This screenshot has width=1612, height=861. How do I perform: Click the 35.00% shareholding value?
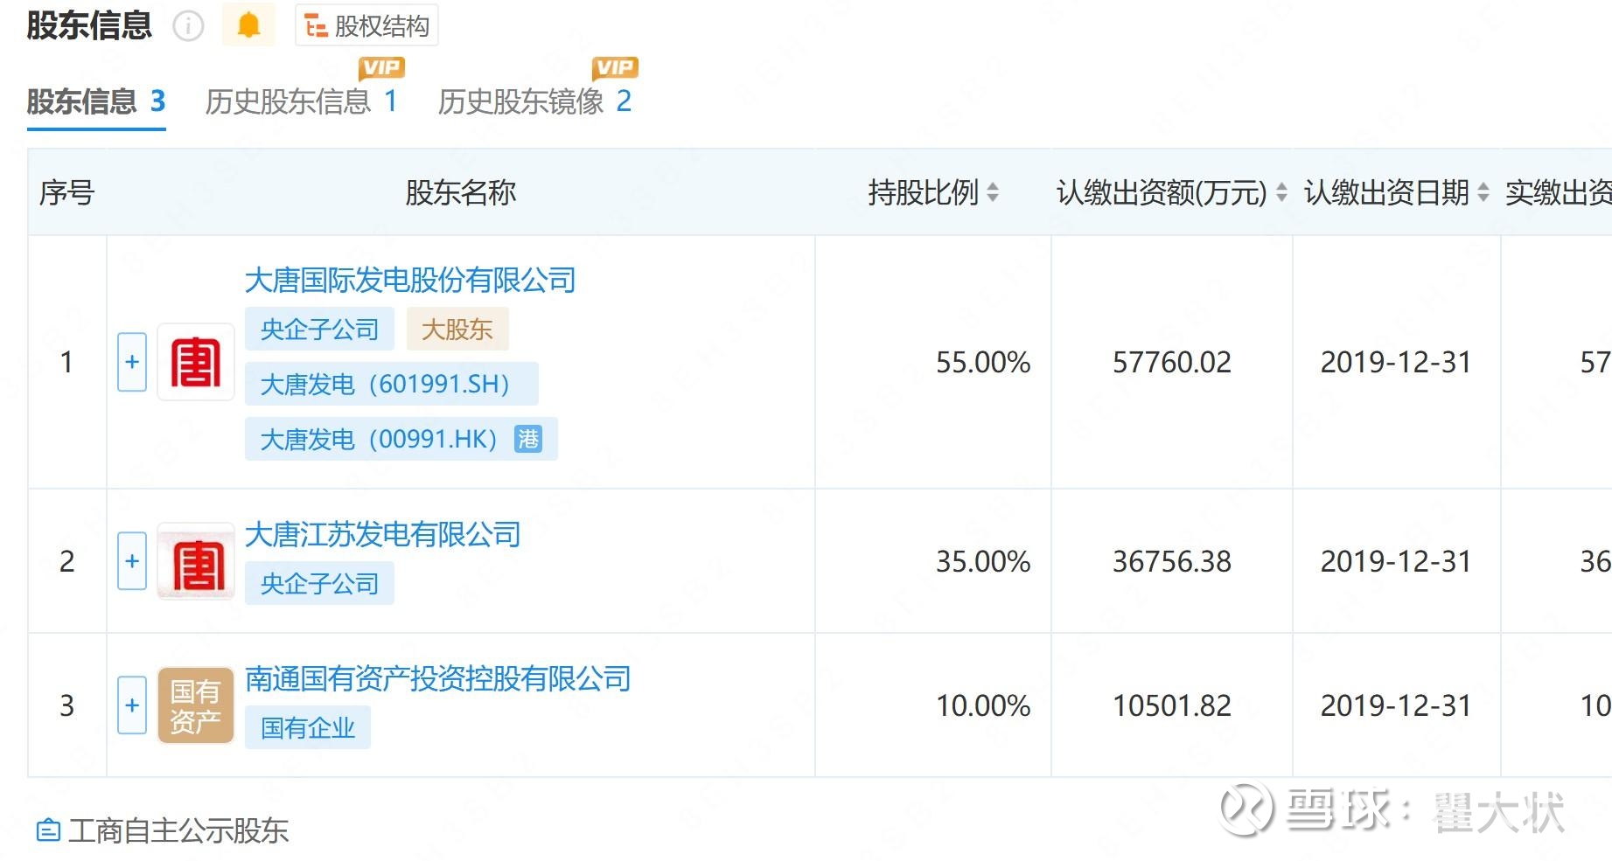coord(983,561)
